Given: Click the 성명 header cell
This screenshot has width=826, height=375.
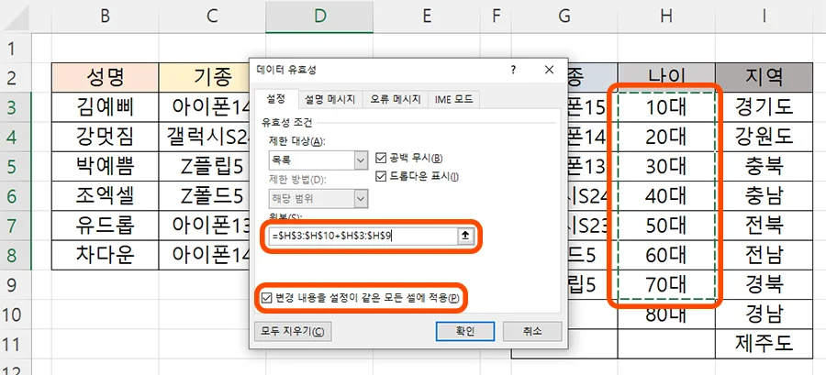Looking at the screenshot, I should point(106,78).
